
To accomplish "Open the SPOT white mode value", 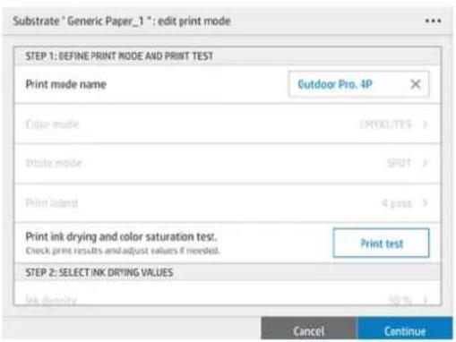I will (399, 163).
